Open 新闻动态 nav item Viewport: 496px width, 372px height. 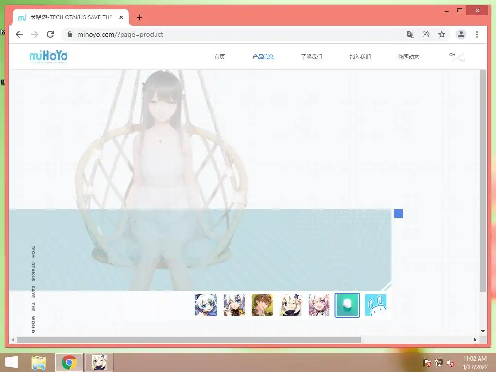pyautogui.click(x=408, y=57)
